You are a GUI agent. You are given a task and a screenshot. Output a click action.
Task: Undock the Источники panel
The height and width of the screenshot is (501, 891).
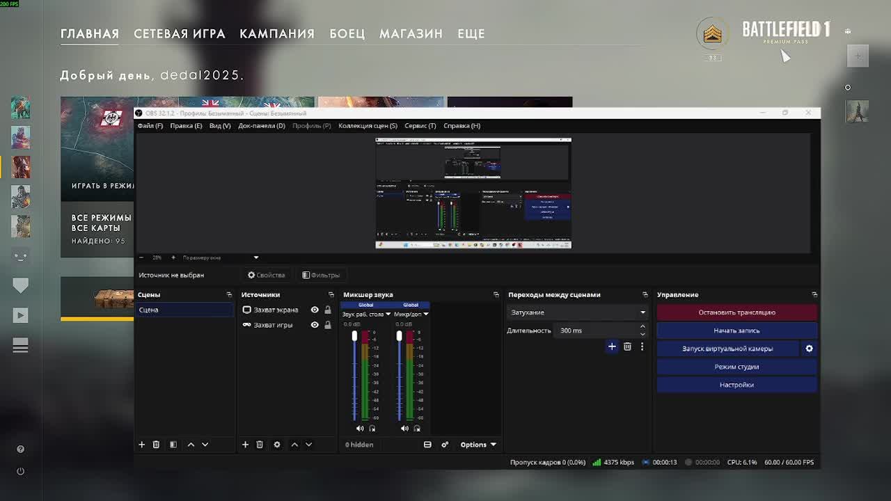[331, 295]
